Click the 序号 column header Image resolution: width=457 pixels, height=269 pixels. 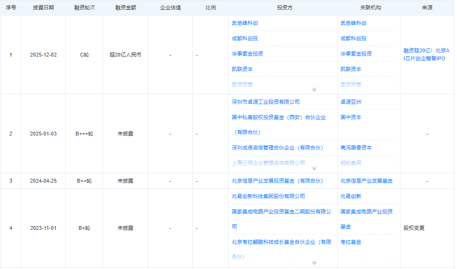click(x=11, y=7)
